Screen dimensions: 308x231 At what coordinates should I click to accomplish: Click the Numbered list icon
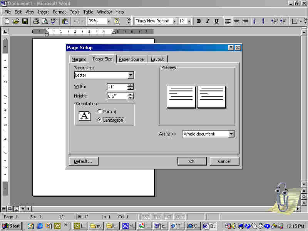(256, 21)
